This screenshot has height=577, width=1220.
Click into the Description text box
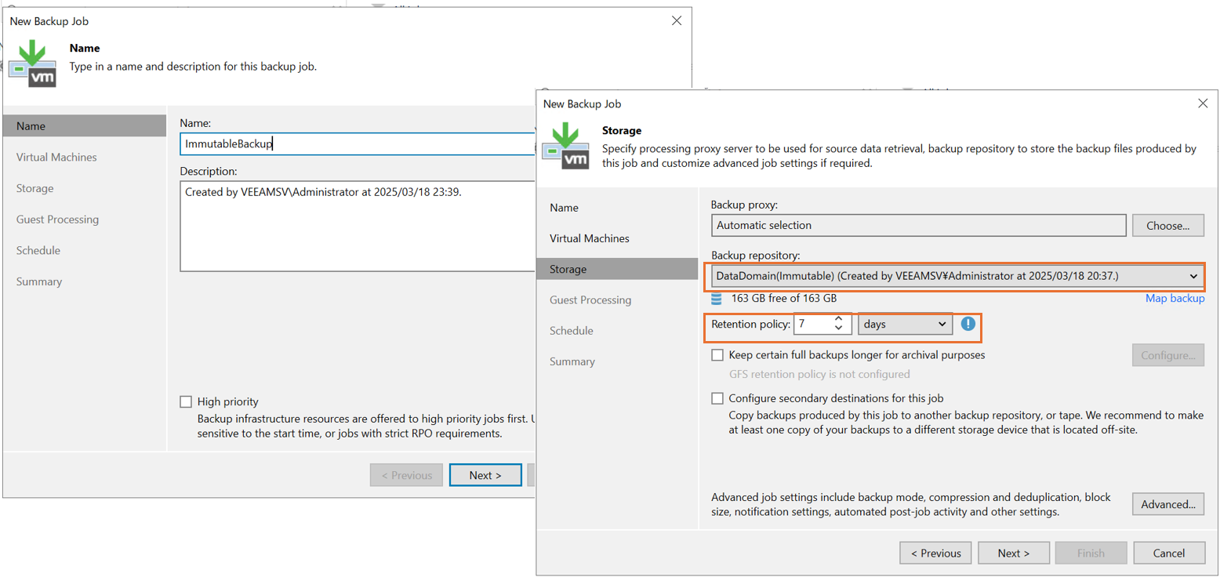pos(357,227)
